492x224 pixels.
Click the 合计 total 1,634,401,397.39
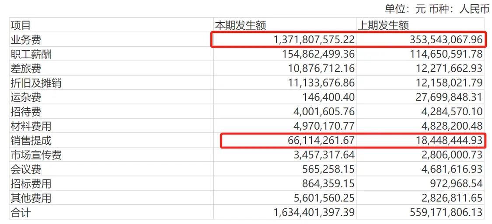[314, 213]
